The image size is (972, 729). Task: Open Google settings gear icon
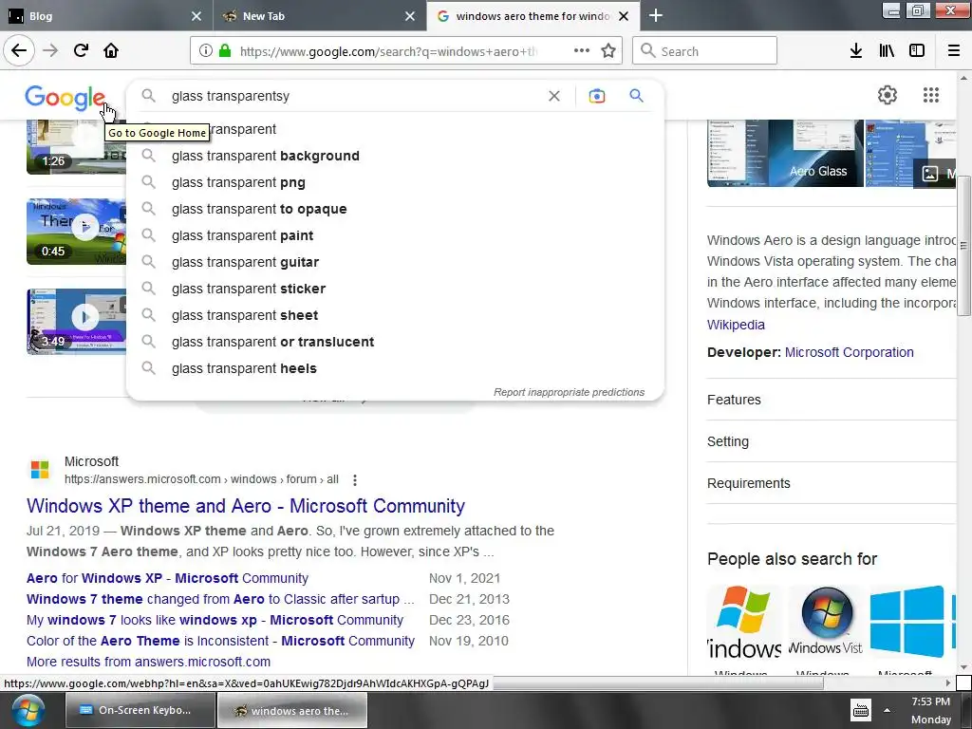tap(888, 95)
